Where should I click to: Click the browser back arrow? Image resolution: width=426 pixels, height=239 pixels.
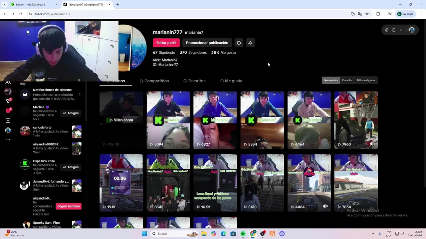click(x=5, y=14)
